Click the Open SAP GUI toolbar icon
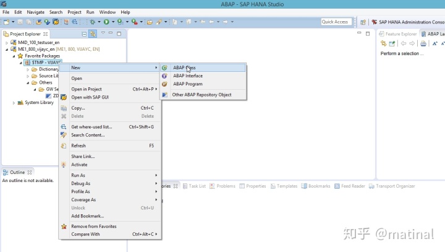Screen dimensions: 445x252 point(56,22)
